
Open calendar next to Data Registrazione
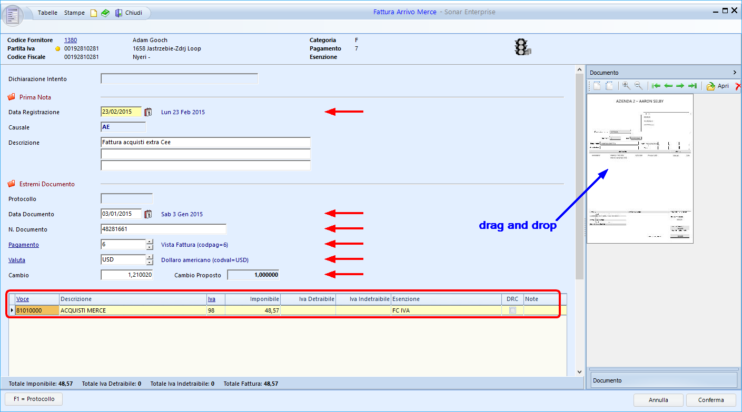(x=148, y=112)
